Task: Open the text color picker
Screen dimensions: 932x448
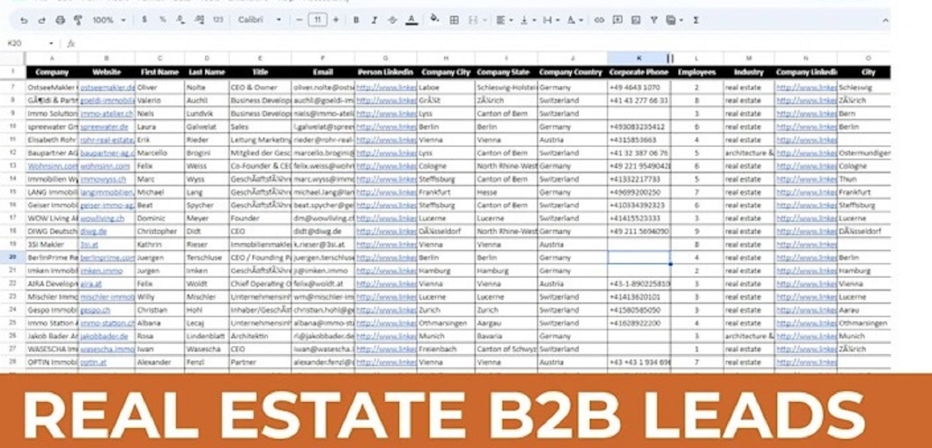Action: [411, 20]
